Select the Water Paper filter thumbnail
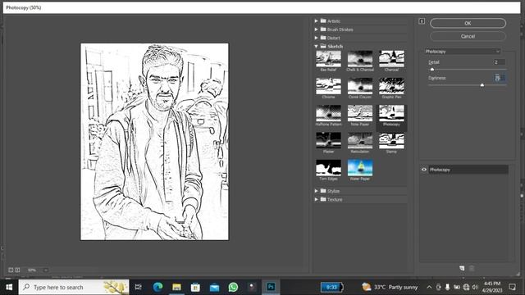This screenshot has height=295, width=525. pyautogui.click(x=360, y=168)
